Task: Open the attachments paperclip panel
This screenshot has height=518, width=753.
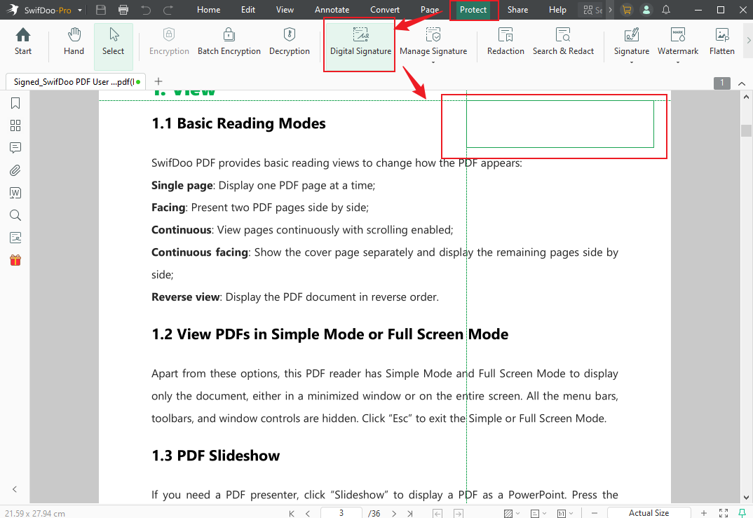Action: pyautogui.click(x=15, y=170)
